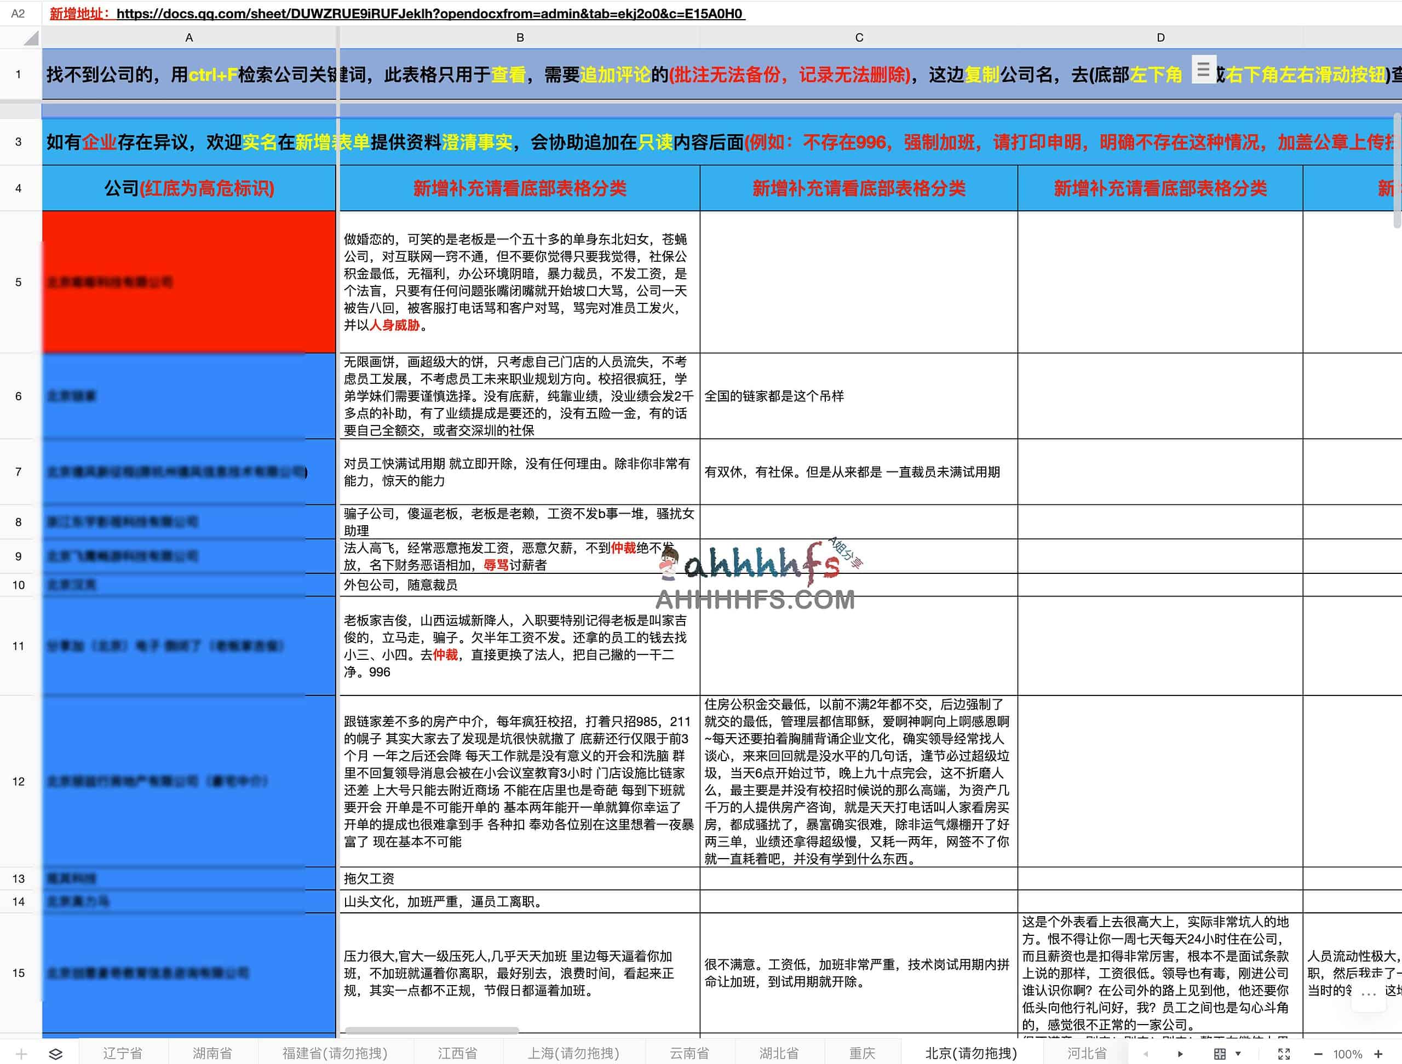Switch to the 河北省 sheet tab
The width and height of the screenshot is (1402, 1064).
pos(1088,1053)
